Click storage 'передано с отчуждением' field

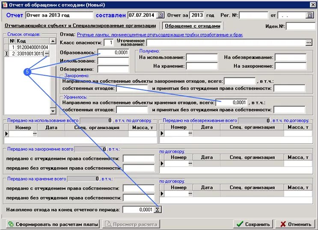click(139, 188)
